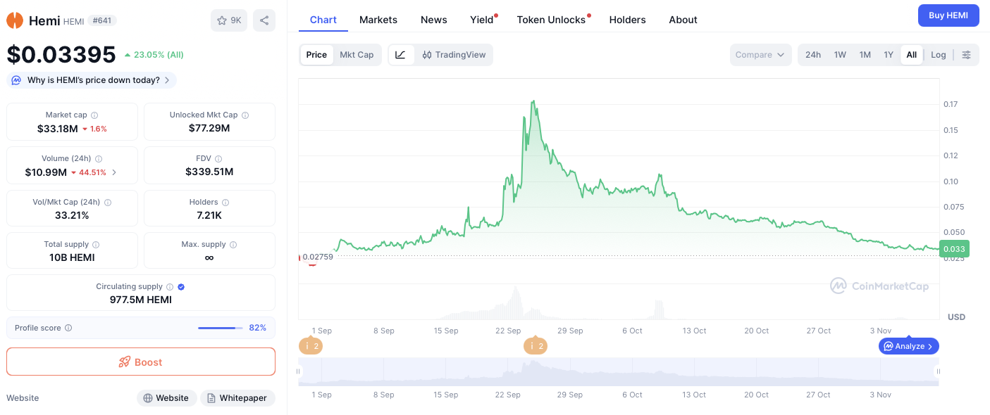Viewport: 990px width, 415px height.
Task: Click the right handle of range slider
Action: [937, 371]
